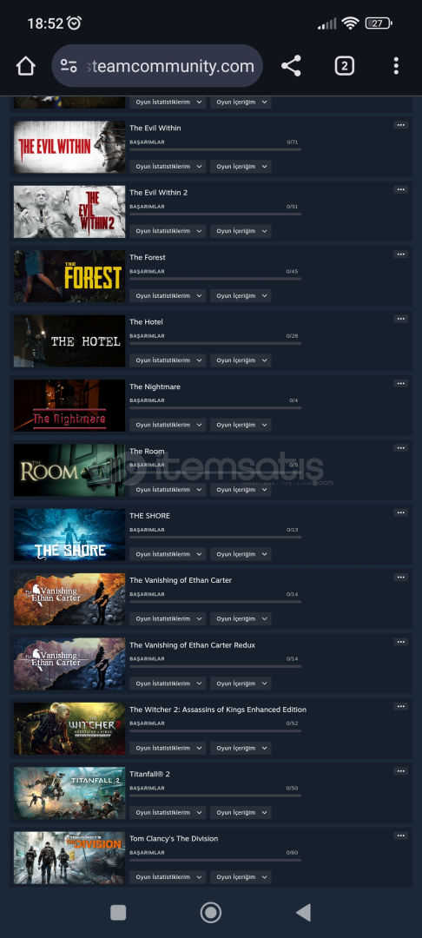Open the browser three-dot overflow menu
This screenshot has height=938, width=422.
396,66
